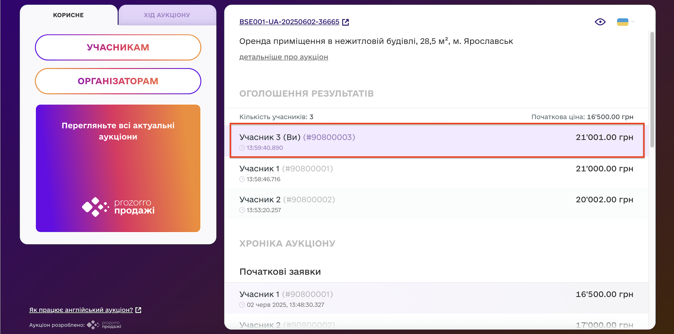Expand the language dropdown chevron
This screenshot has width=674, height=334.
(633, 21)
